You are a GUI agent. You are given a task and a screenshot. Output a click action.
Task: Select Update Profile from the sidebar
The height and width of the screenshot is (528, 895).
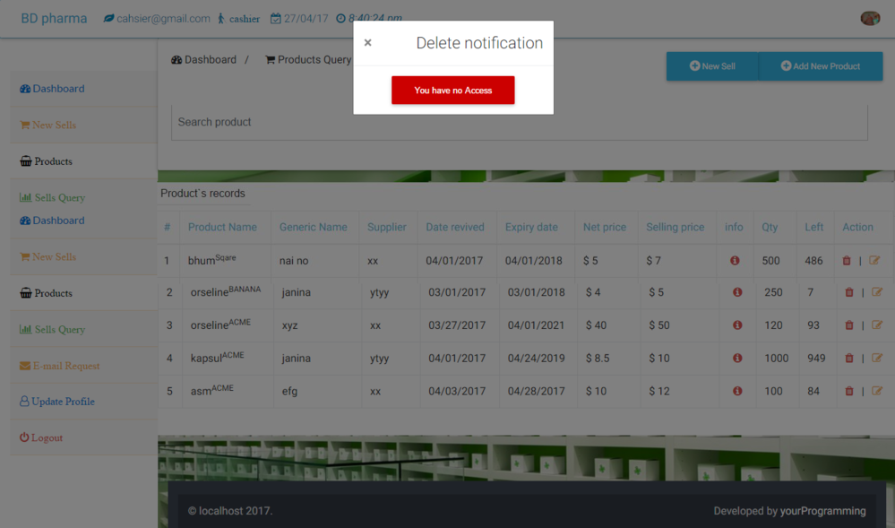click(57, 402)
